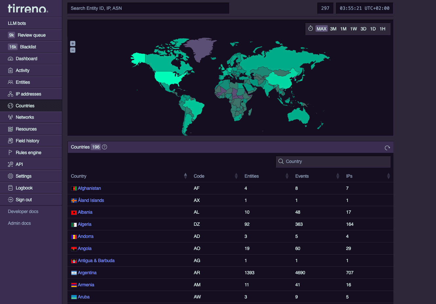Select the MAX time range

click(322, 29)
